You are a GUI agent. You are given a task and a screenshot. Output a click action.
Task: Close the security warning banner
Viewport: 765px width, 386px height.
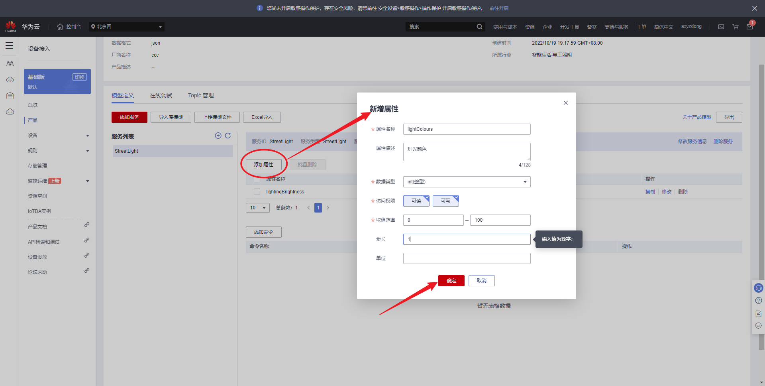pos(755,8)
